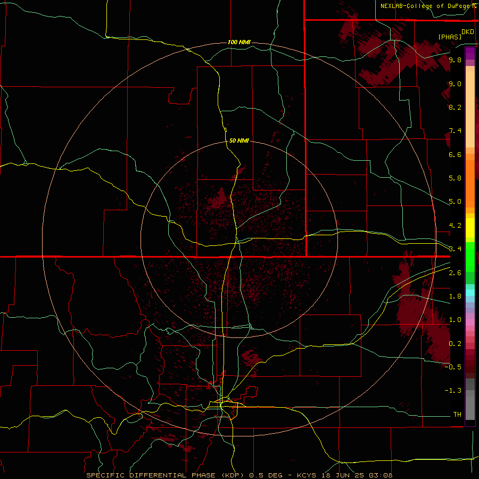Image resolution: width=479 pixels, height=479 pixels.
Task: Click the 50 NMI range ring label
Action: click(239, 141)
